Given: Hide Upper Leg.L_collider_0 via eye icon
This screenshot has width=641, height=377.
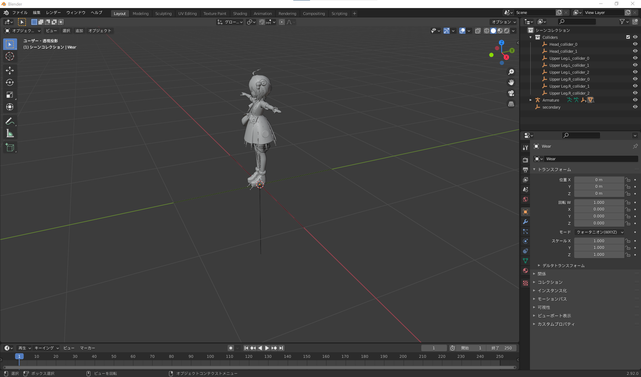Looking at the screenshot, I should click(x=635, y=58).
